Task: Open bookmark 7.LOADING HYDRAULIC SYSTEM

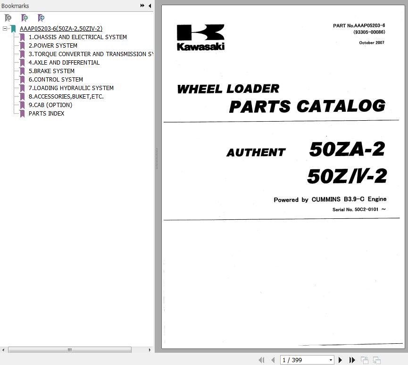Action: point(71,88)
